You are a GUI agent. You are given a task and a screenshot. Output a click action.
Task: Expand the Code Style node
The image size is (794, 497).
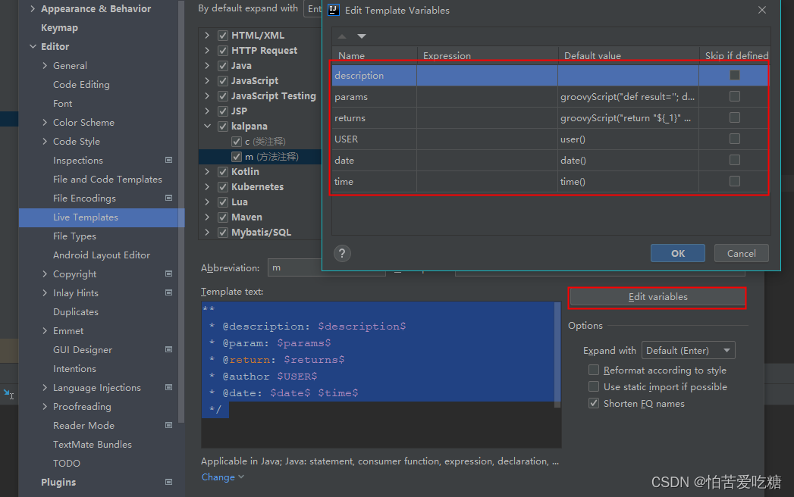pos(45,141)
